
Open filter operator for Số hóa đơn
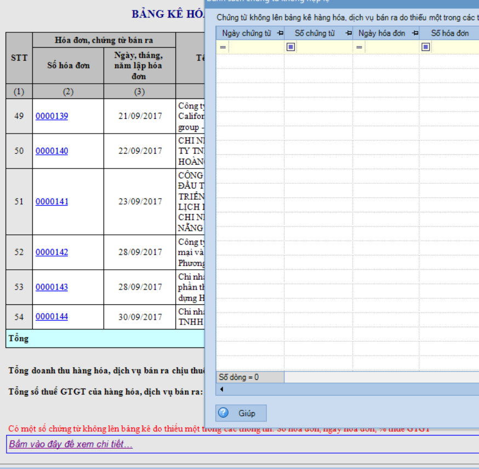pyautogui.click(x=425, y=47)
